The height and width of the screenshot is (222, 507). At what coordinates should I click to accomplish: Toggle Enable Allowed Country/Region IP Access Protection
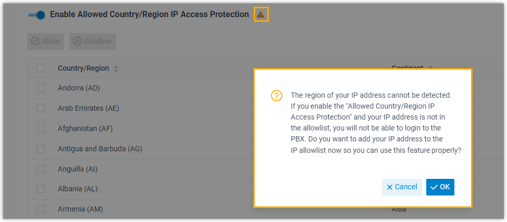click(37, 15)
